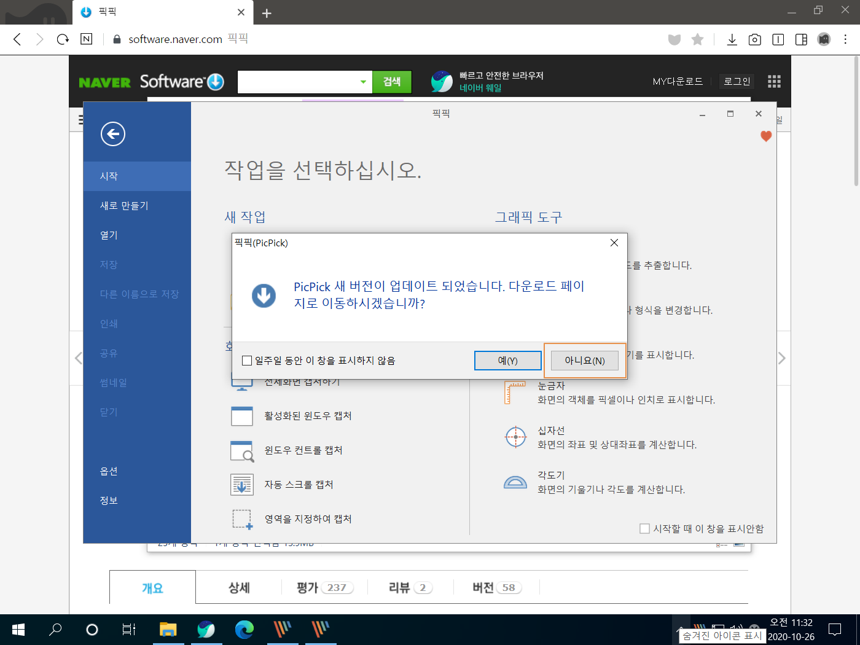Click the browser sidebar split-view icon
The image size is (860, 645).
[801, 39]
